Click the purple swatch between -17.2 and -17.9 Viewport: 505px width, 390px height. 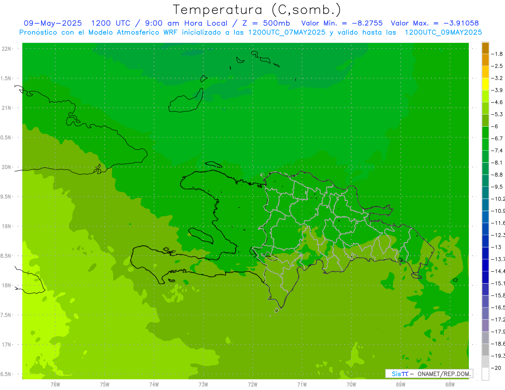(x=485, y=325)
